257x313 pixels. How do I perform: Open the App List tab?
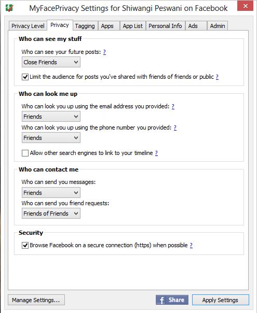(132, 26)
